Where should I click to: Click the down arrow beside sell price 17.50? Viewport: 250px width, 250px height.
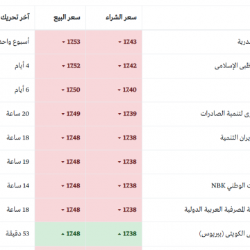(63, 90)
